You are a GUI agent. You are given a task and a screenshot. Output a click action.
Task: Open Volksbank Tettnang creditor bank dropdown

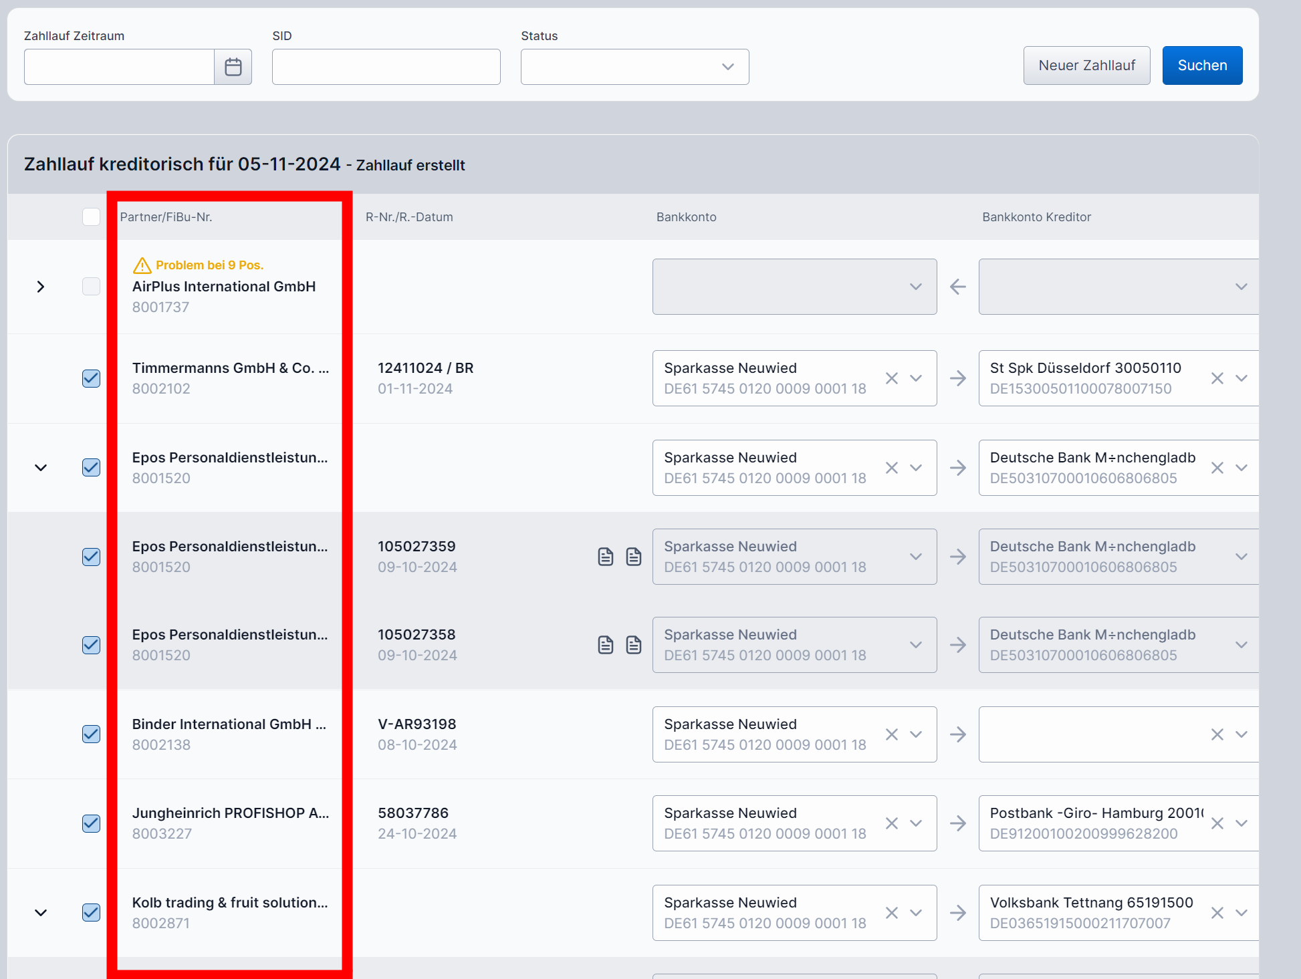1241,913
